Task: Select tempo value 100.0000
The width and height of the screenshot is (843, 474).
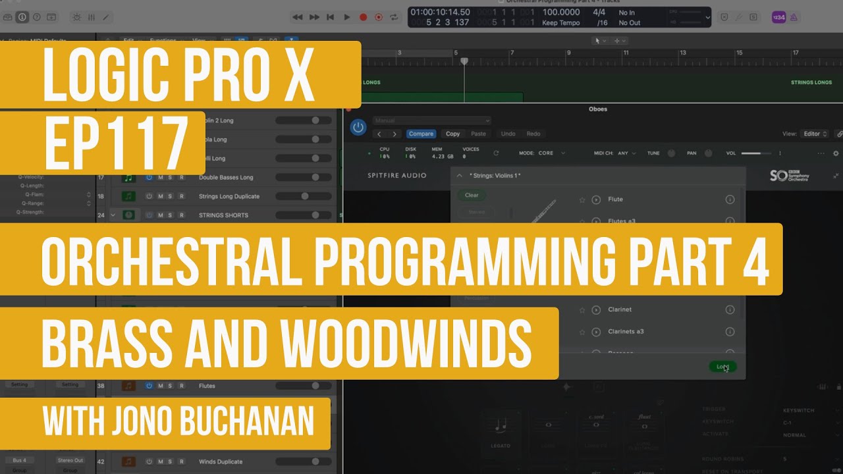Action: pyautogui.click(x=561, y=12)
